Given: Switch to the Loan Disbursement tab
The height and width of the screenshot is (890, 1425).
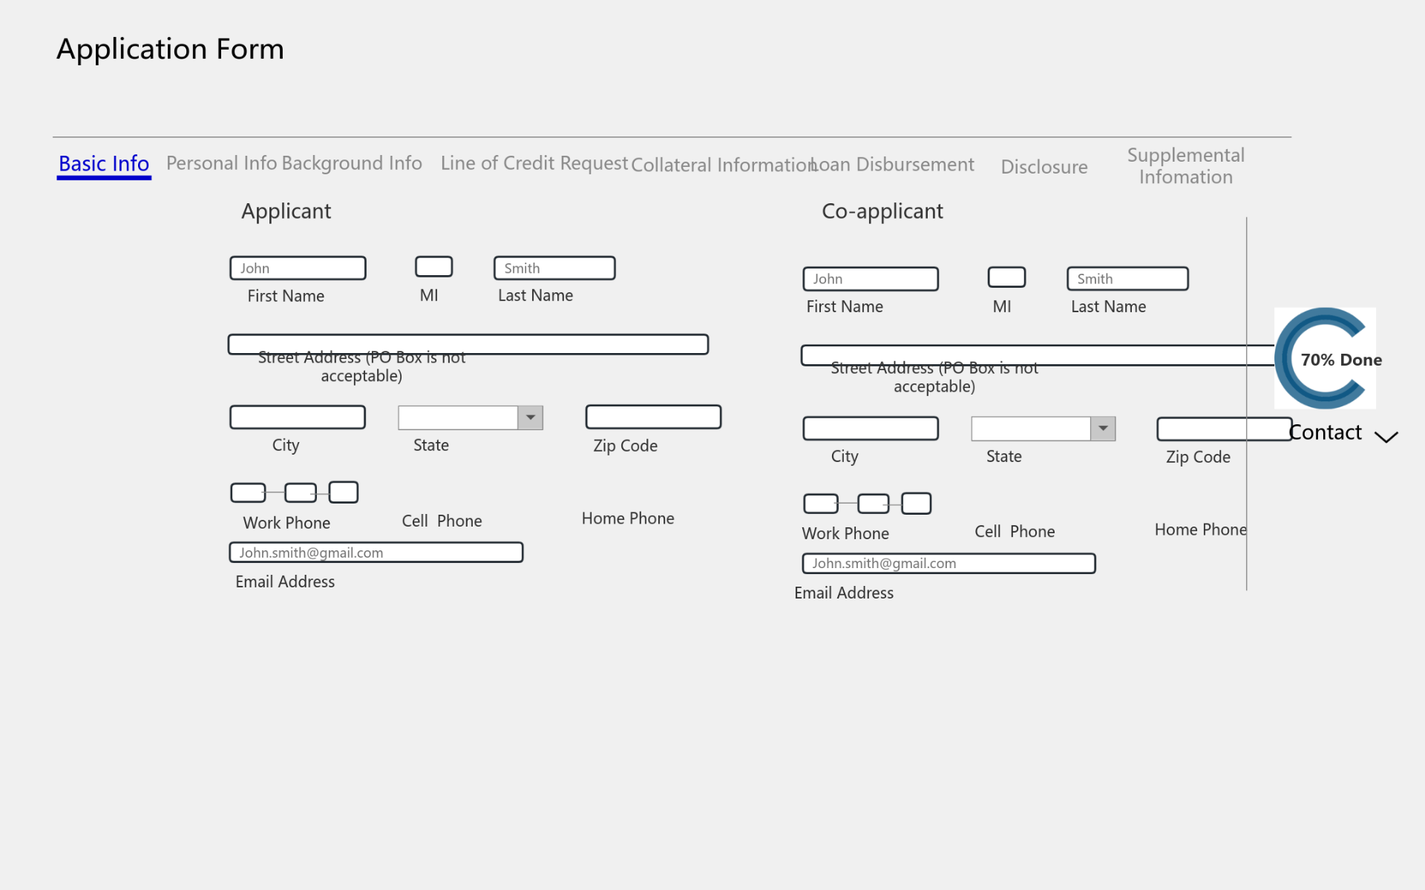Looking at the screenshot, I should (x=892, y=165).
